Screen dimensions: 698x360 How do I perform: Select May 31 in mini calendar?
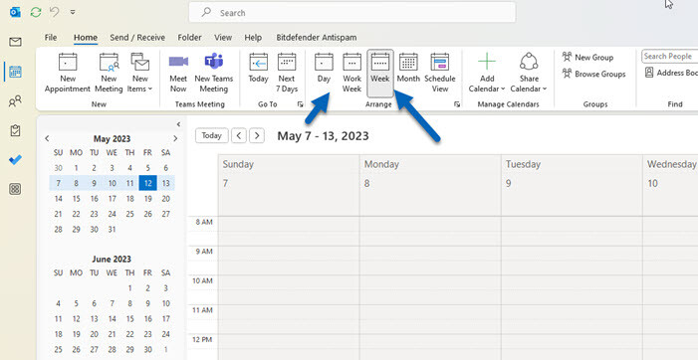click(x=113, y=230)
